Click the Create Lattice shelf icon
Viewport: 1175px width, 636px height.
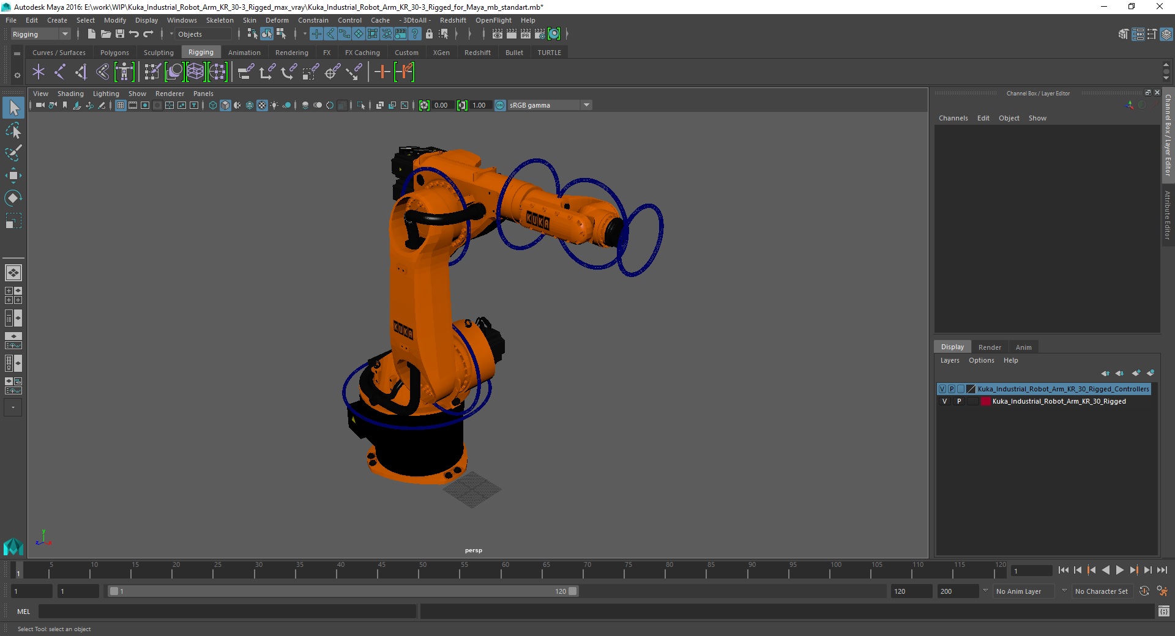(x=195, y=72)
